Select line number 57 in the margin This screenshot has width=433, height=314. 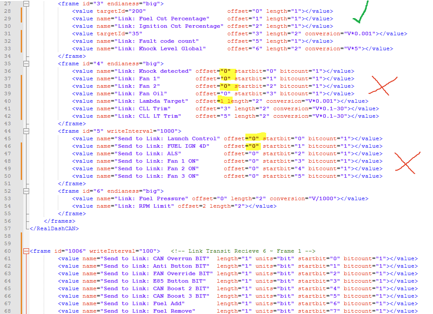point(8,228)
